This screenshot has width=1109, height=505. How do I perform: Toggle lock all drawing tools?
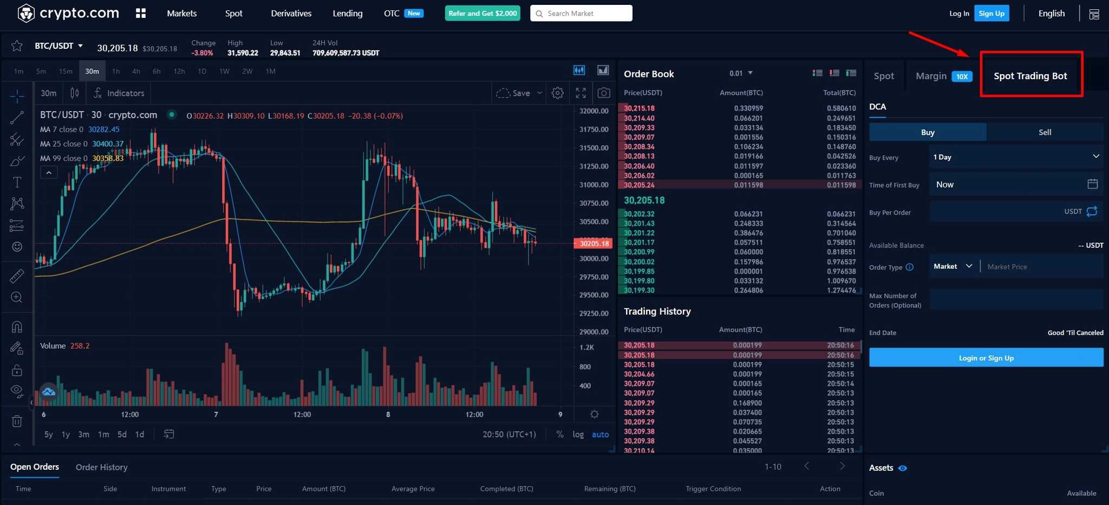[17, 370]
